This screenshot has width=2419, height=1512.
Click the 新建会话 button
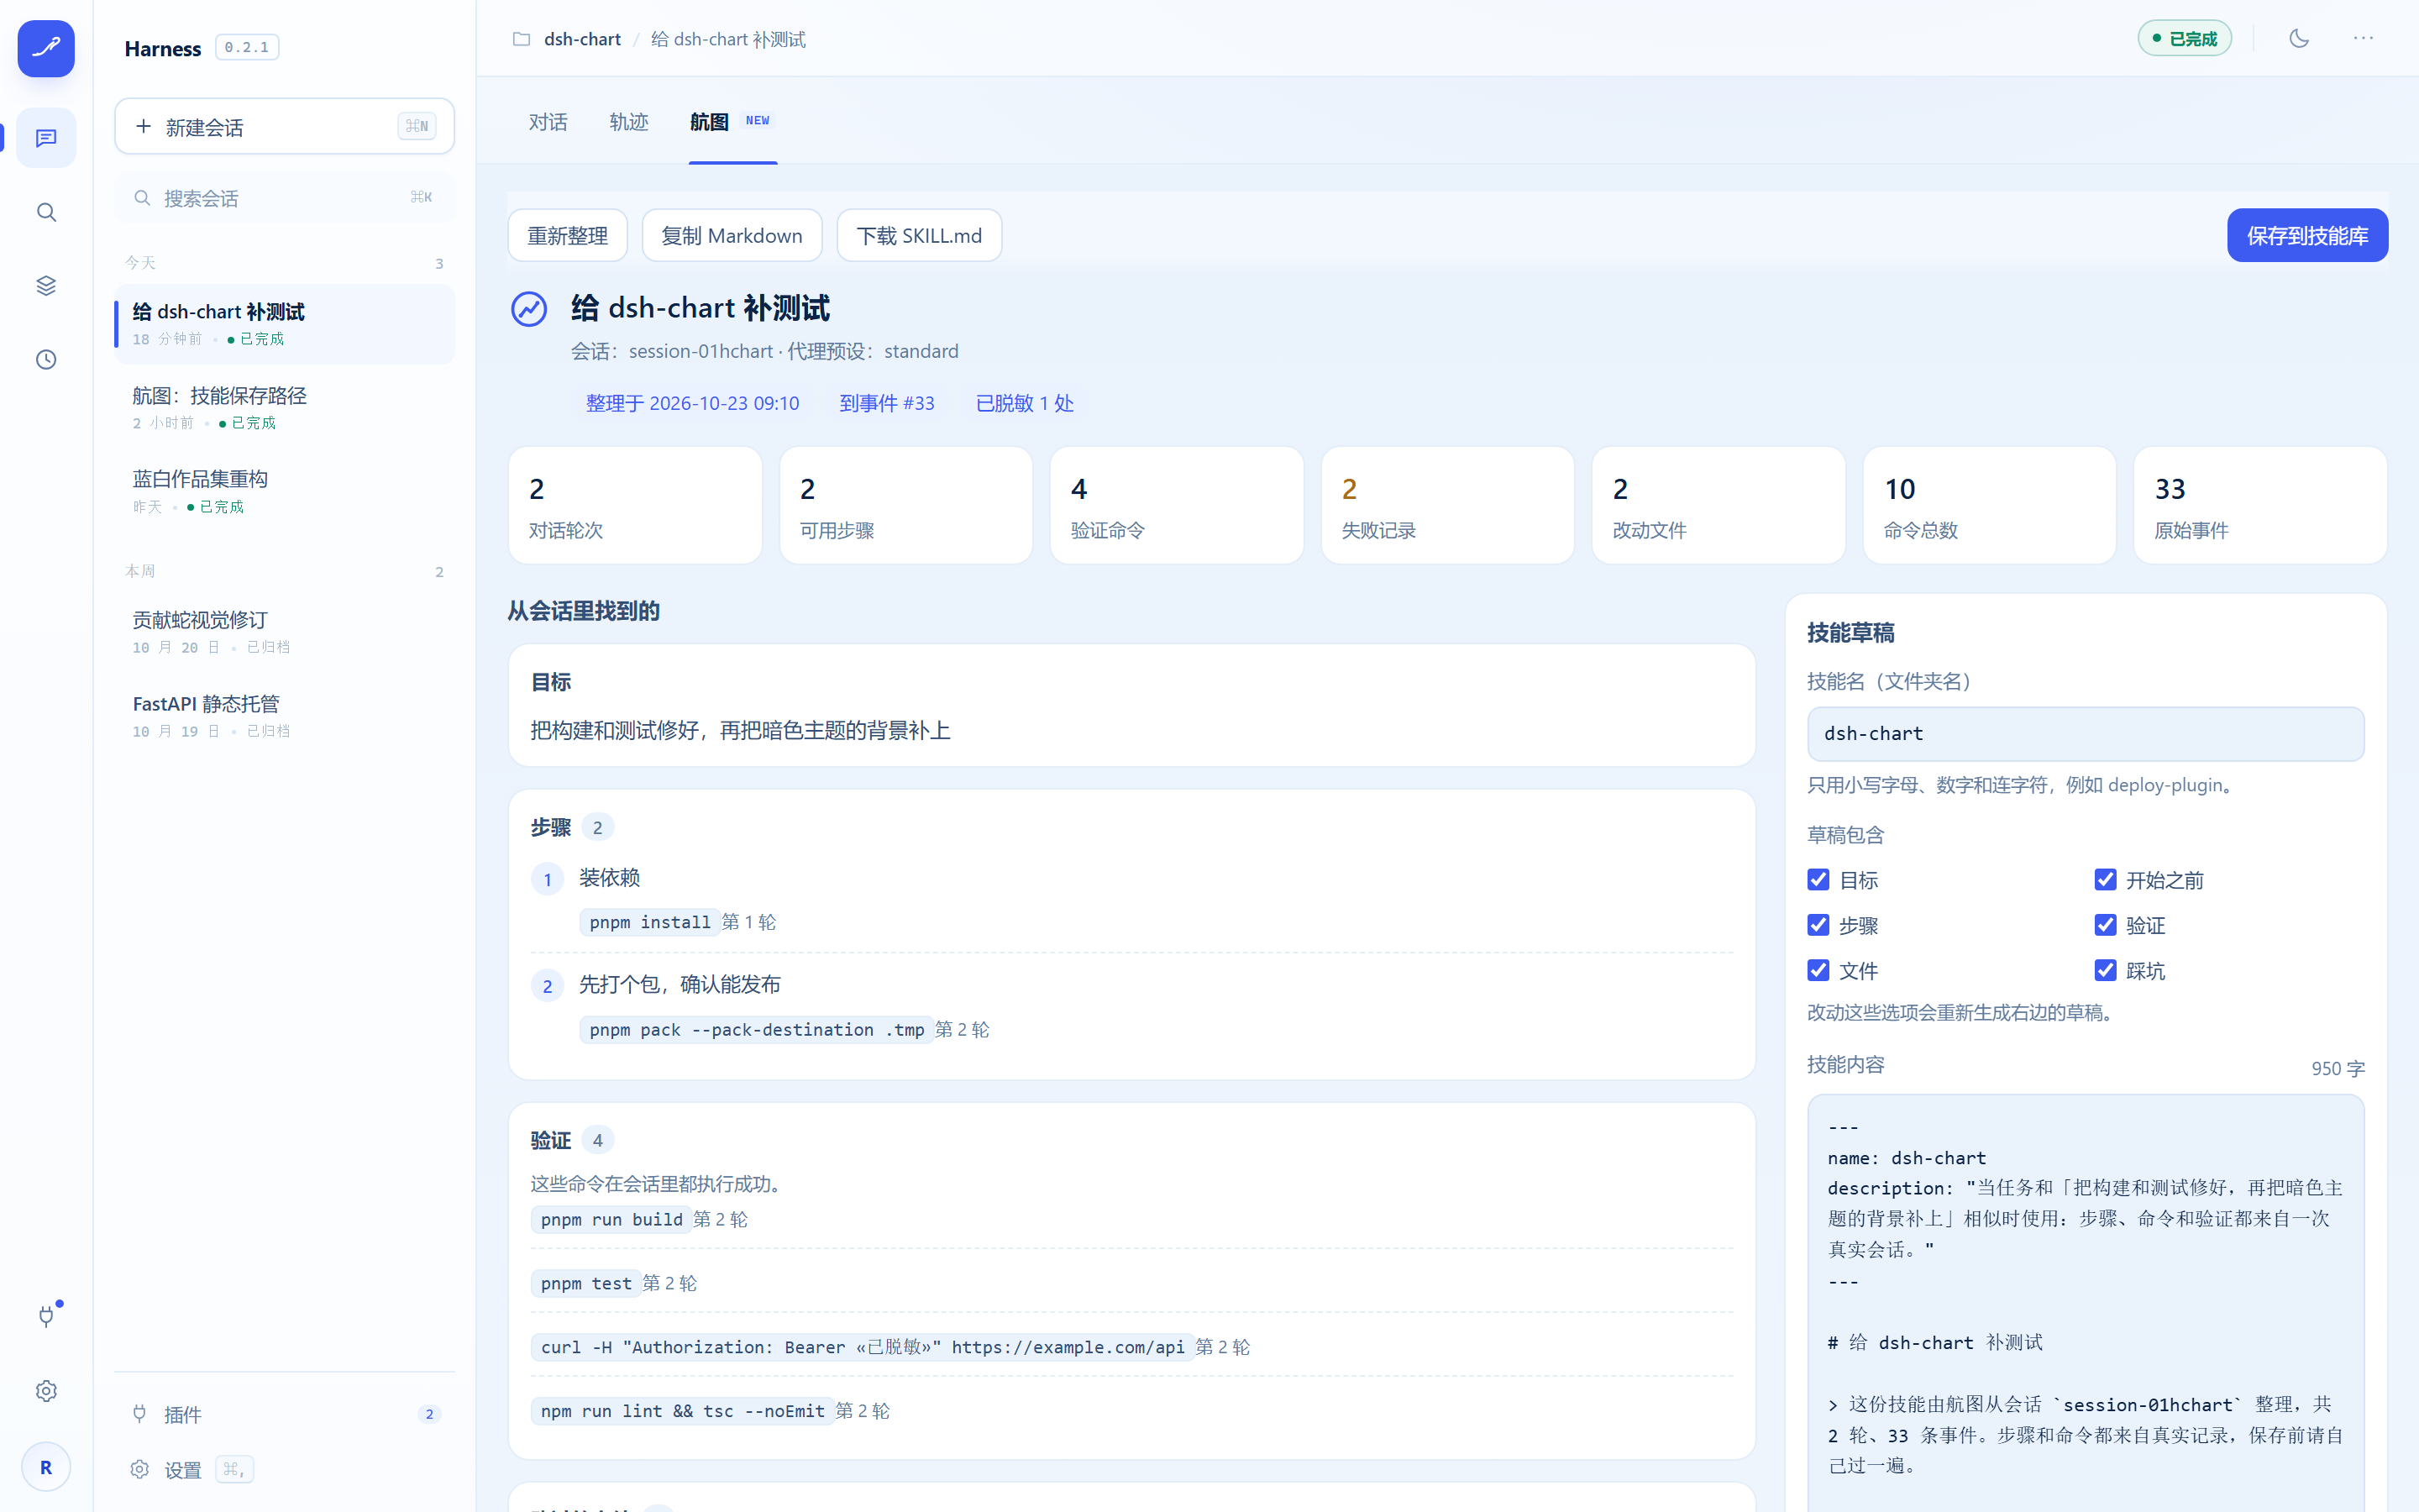coord(285,126)
